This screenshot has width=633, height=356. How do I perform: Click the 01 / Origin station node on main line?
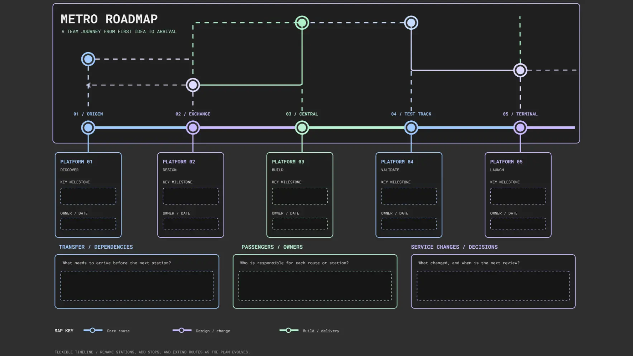click(x=88, y=128)
